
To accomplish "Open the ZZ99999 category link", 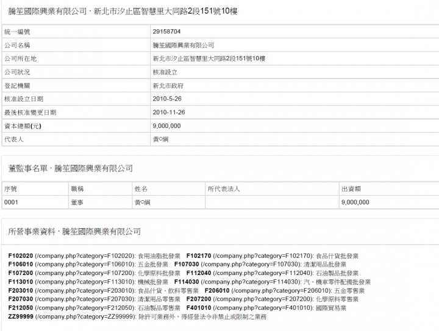I will 137,317.
